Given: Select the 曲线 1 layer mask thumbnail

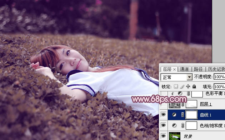Looking at the screenshot, I should (x=191, y=115).
